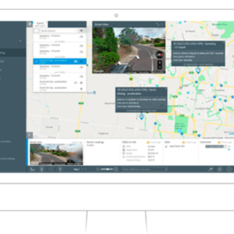
Task: Click the Odometer value counter
Action: pyautogui.click(x=216, y=146)
